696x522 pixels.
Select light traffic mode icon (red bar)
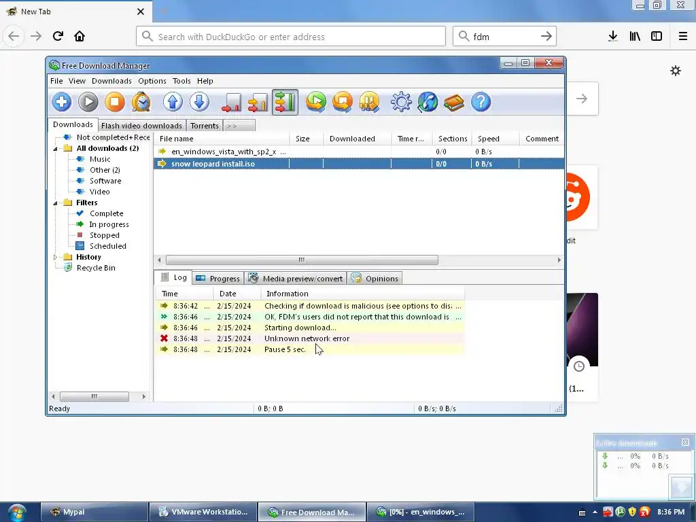tap(231, 102)
